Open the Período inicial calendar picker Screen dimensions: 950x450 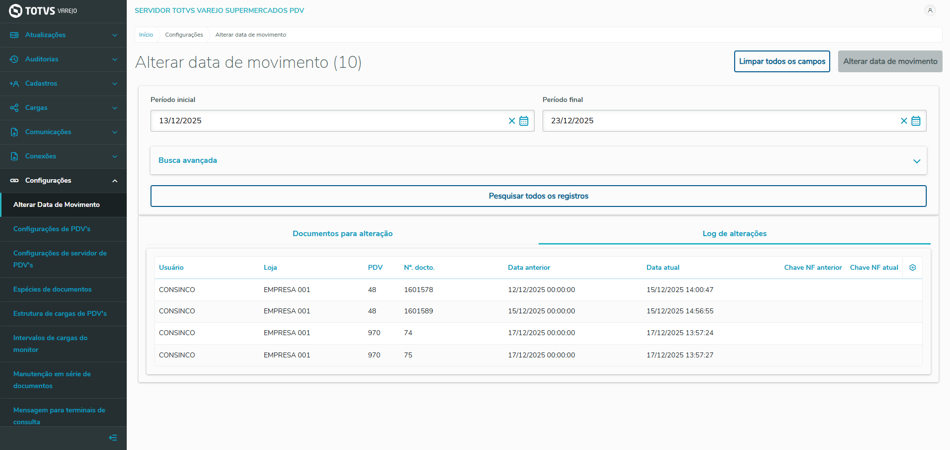click(524, 120)
